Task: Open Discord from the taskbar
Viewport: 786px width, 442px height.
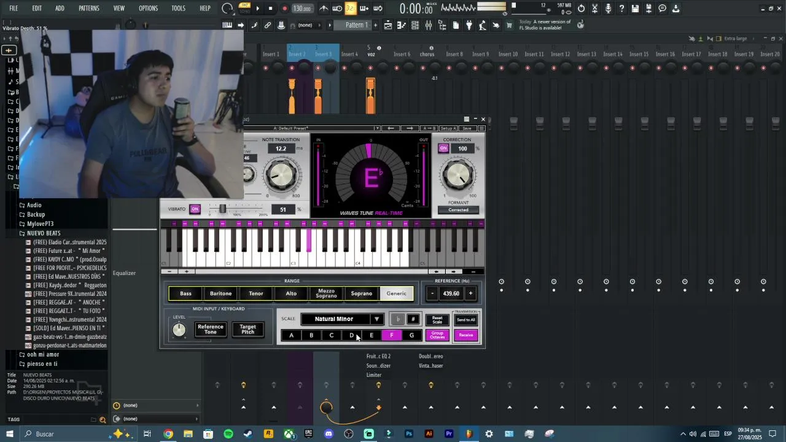Action: tap(329, 434)
